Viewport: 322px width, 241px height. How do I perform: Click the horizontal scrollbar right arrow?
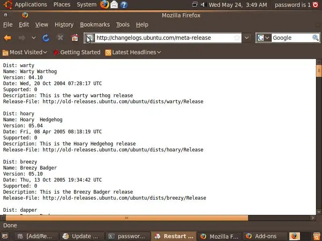(313, 218)
